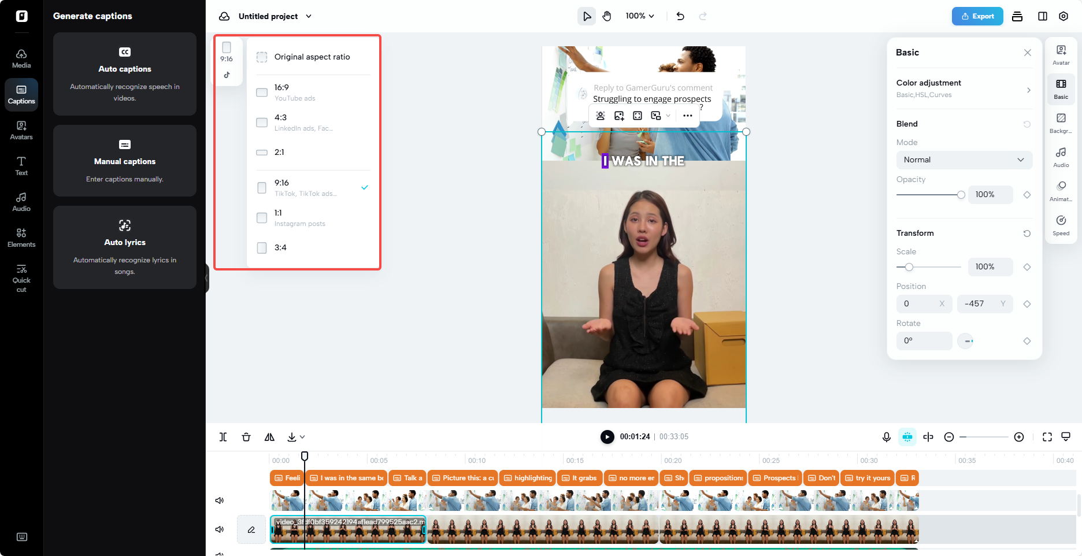Open the Blend Mode dropdown showing Normal
Screen dimensions: 1082x556
coord(964,160)
